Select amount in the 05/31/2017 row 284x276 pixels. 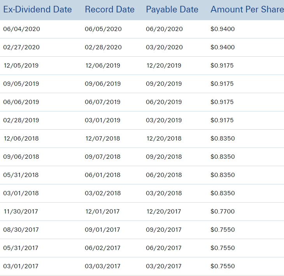(x=223, y=248)
